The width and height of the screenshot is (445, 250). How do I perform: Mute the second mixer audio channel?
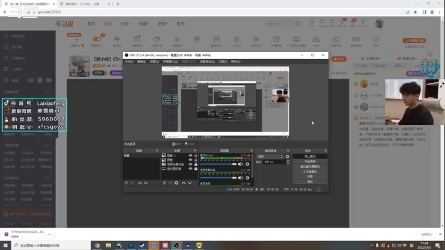241,178
